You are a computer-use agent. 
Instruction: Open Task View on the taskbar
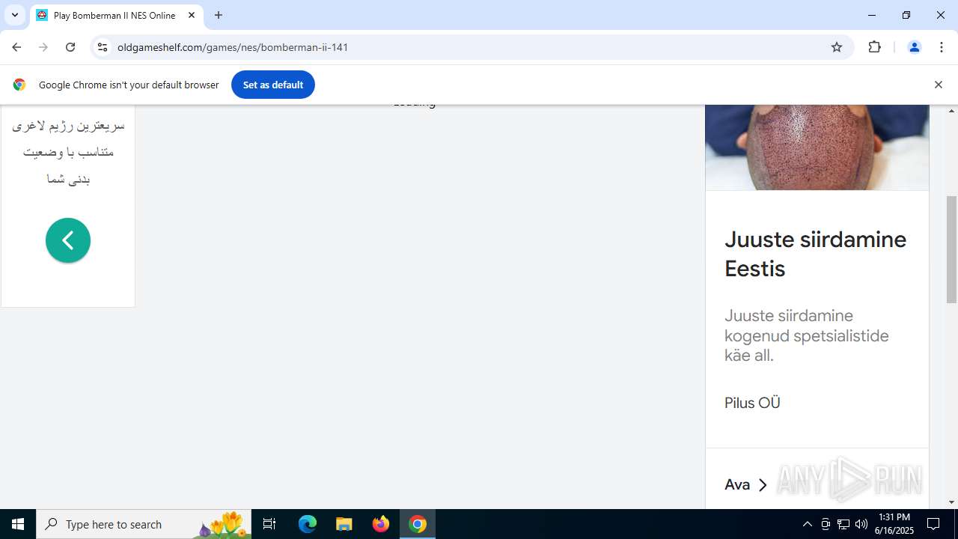click(269, 524)
